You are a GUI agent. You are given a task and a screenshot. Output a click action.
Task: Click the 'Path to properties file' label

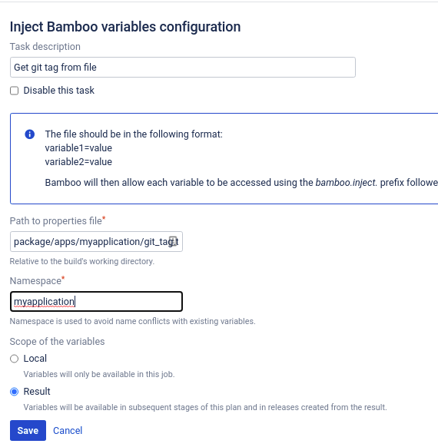coord(56,221)
